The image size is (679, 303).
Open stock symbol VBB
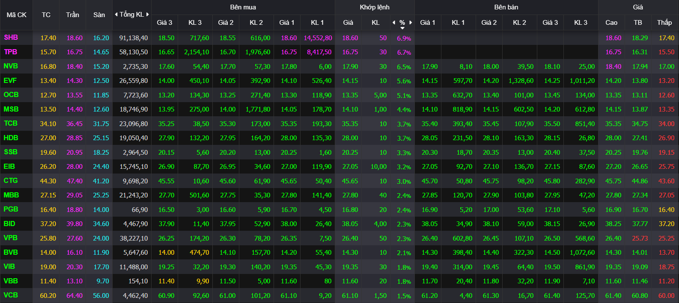click(x=11, y=281)
